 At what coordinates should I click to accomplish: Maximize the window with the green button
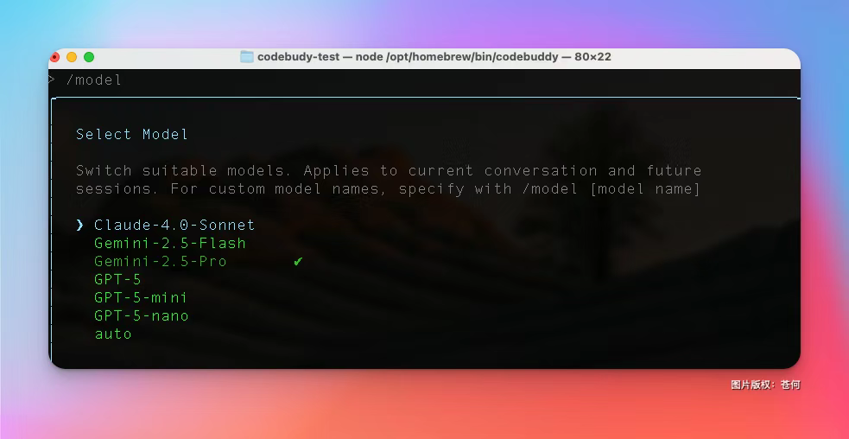point(88,57)
